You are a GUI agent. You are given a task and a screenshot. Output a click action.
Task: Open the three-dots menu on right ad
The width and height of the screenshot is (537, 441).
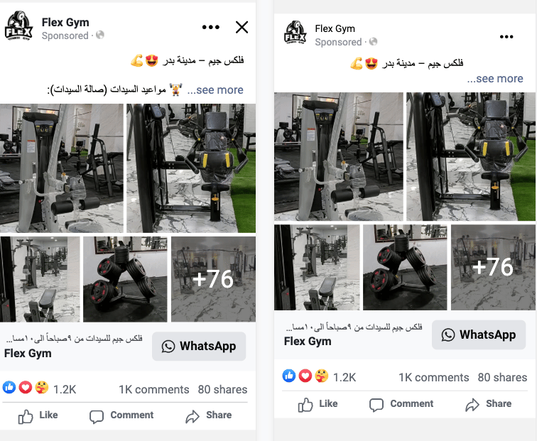coord(506,37)
